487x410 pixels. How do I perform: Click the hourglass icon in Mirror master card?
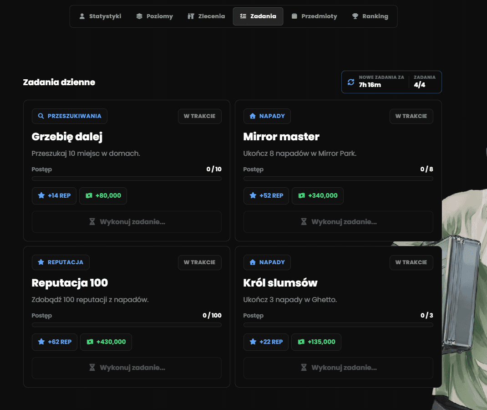304,222
